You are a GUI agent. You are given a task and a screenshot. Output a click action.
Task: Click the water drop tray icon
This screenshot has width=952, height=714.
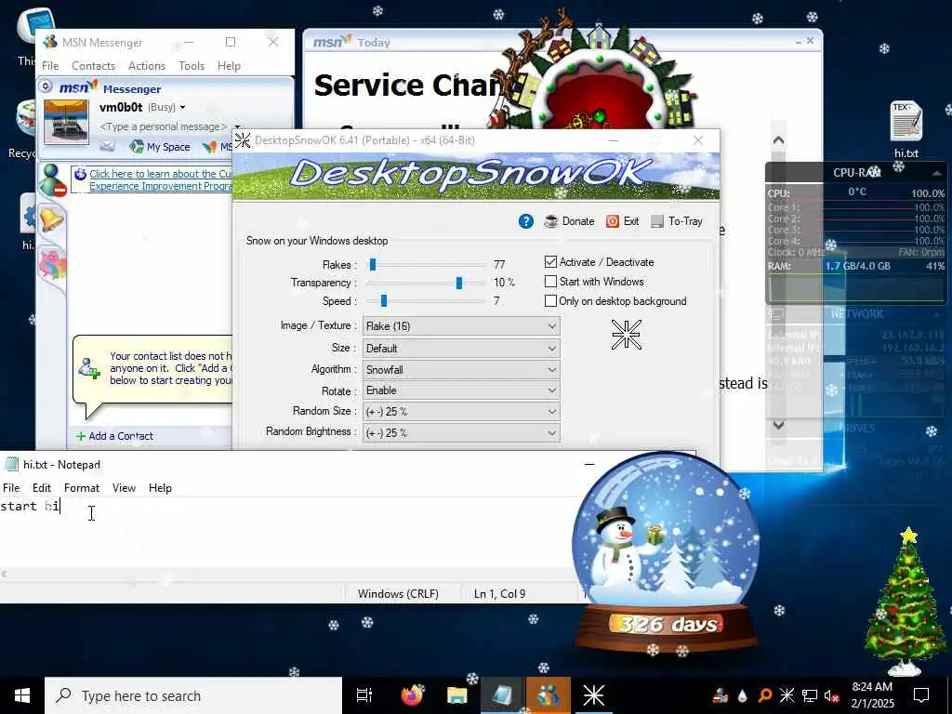743,695
